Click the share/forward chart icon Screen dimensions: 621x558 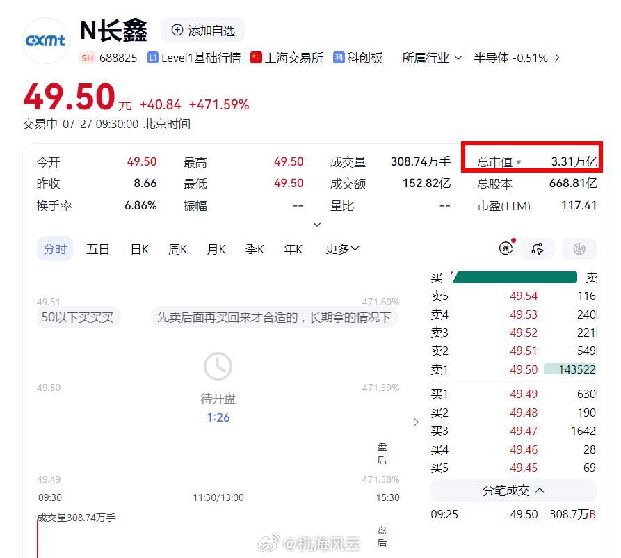click(x=538, y=248)
